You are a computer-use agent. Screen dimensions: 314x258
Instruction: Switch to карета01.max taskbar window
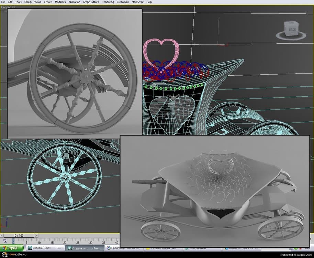coord(45,248)
